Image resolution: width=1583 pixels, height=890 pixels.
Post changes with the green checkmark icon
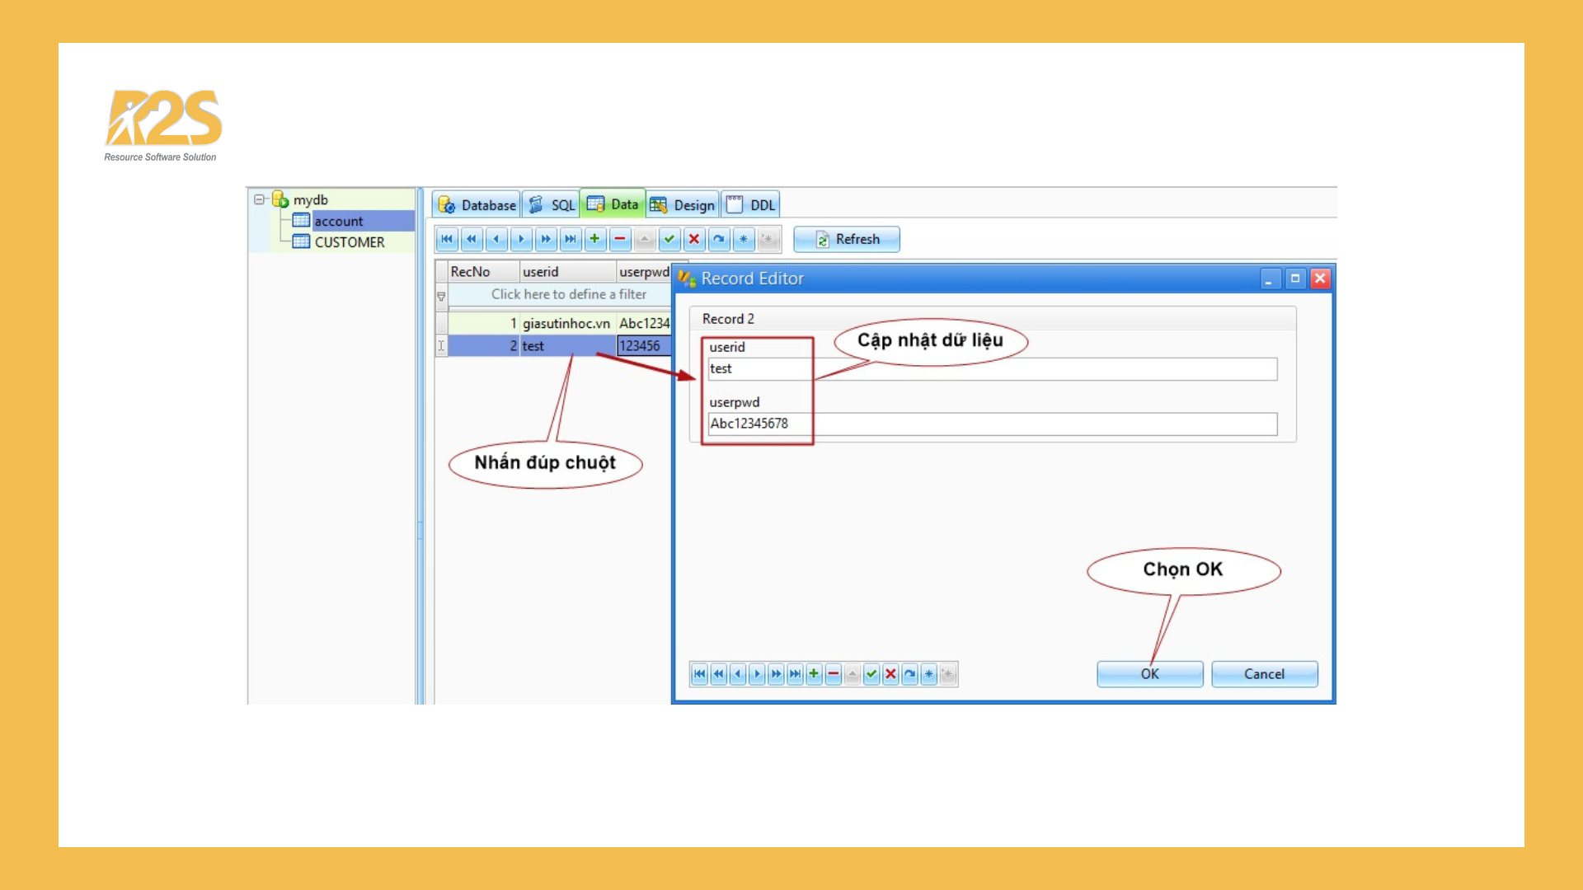(x=669, y=239)
